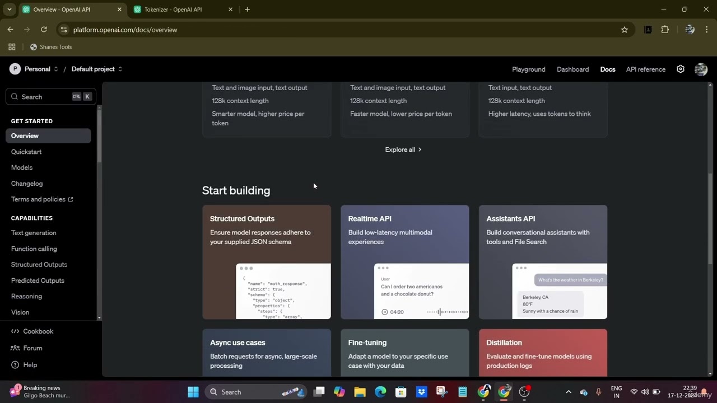Image resolution: width=717 pixels, height=403 pixels.
Task: Click the docs Search field
Action: point(51,97)
